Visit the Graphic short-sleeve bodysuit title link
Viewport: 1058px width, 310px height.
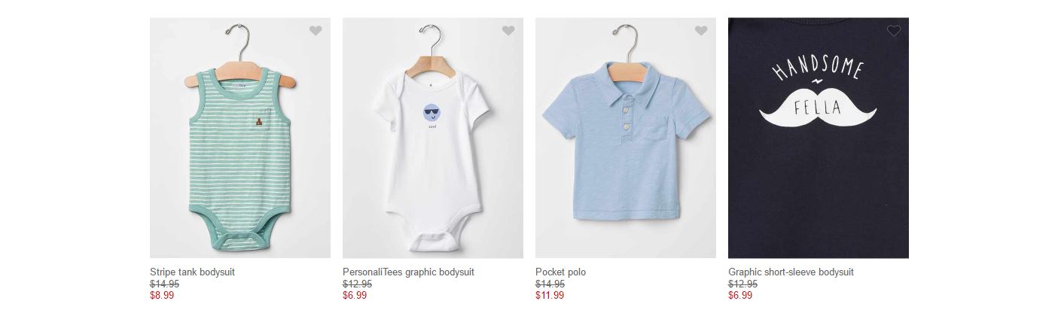[791, 272]
